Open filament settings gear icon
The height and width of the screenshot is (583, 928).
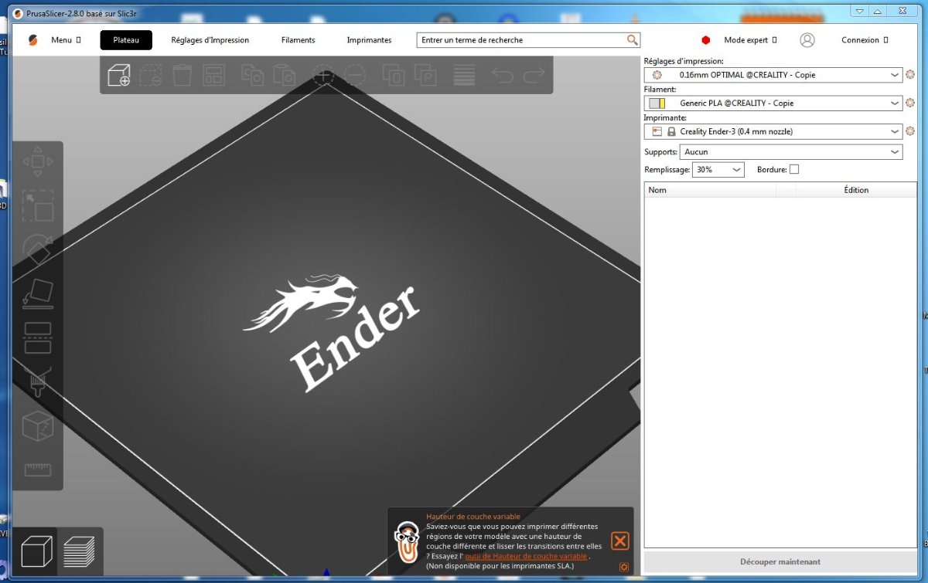[910, 103]
